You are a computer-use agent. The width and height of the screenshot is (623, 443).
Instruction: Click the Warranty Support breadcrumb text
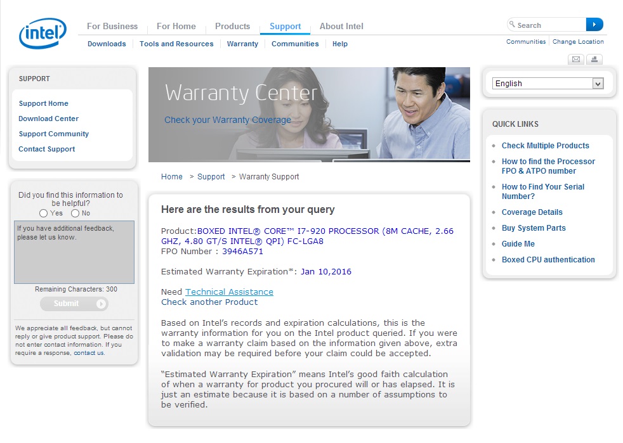(269, 177)
